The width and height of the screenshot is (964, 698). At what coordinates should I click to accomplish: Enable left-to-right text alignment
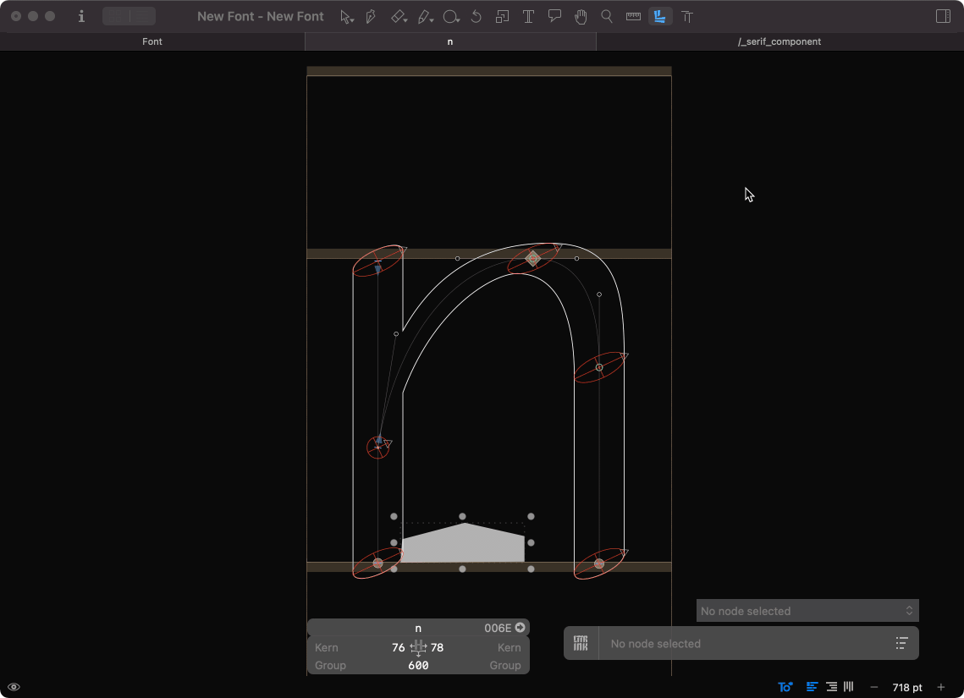tap(813, 687)
